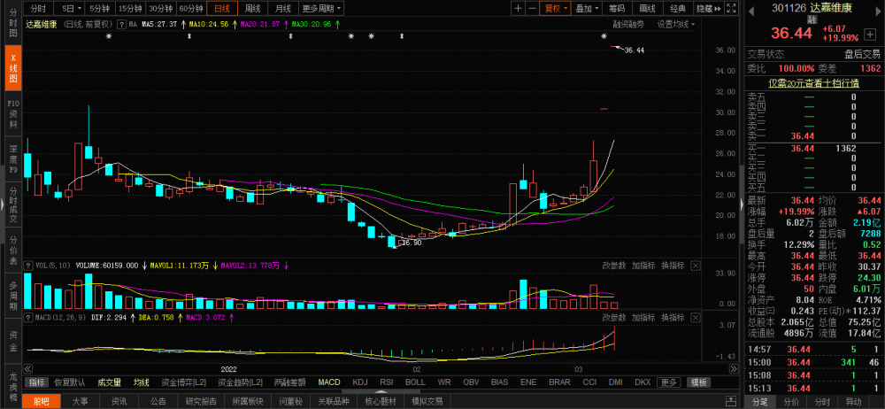Open 龙虎榜 sidebar panel

coord(13,387)
